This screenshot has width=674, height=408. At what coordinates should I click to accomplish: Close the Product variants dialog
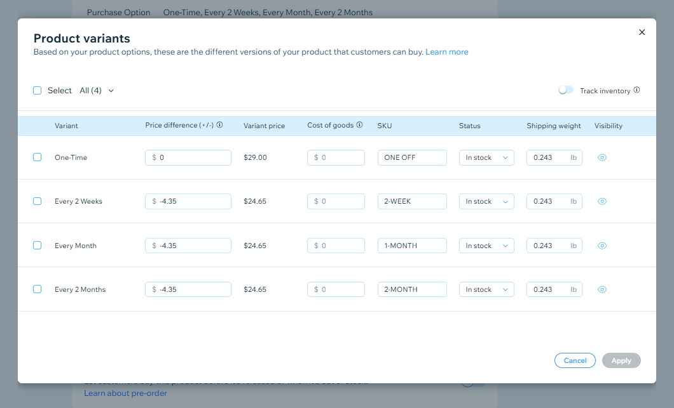tap(642, 32)
